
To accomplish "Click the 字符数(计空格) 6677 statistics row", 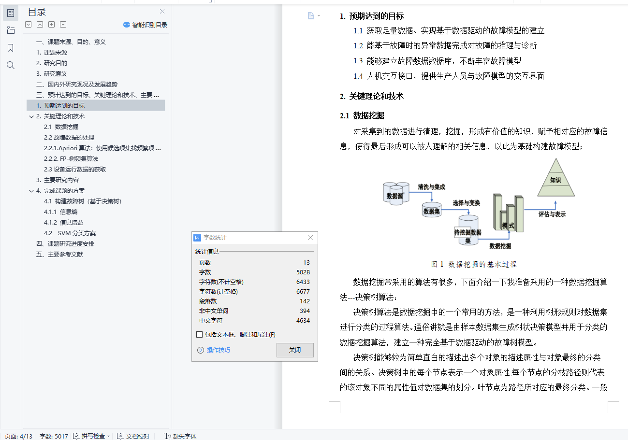I will [254, 292].
